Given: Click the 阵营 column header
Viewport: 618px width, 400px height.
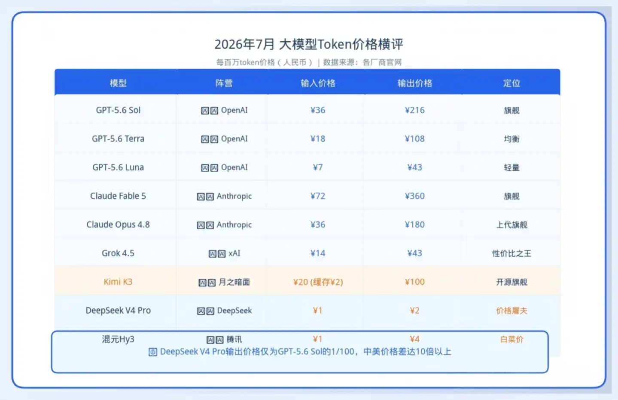Looking at the screenshot, I should pos(224,83).
